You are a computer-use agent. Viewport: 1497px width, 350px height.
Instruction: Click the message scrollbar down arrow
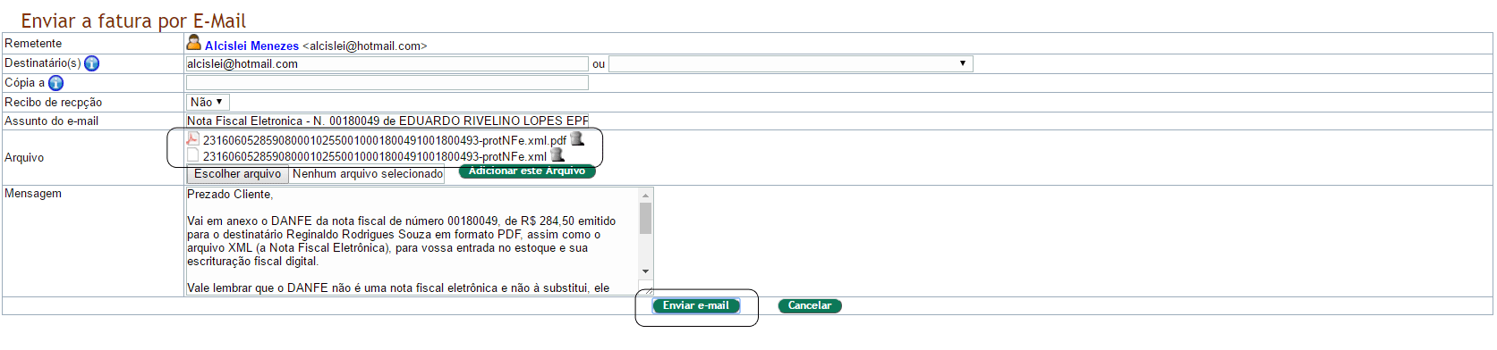[x=646, y=271]
